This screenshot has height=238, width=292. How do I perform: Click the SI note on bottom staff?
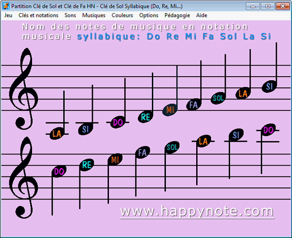click(236, 135)
